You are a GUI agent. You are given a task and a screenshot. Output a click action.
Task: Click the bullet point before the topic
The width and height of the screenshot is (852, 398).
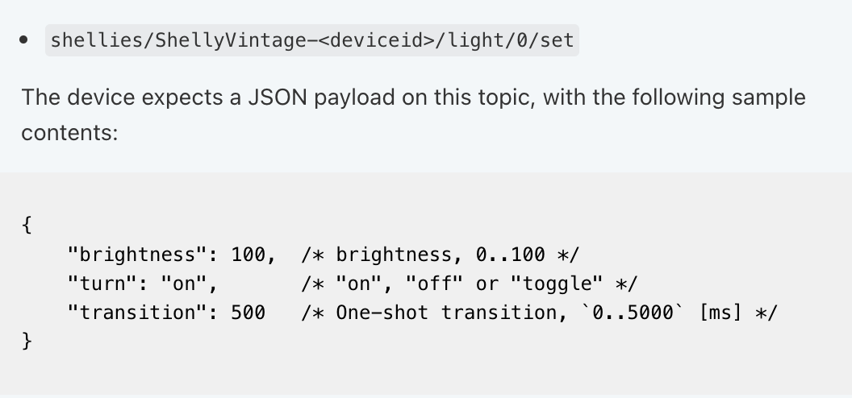click(23, 39)
